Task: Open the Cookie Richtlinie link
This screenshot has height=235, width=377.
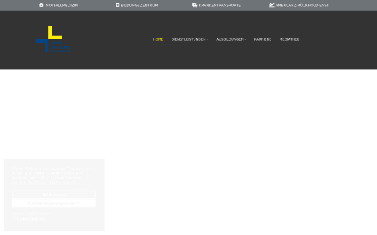Action: click(29, 182)
